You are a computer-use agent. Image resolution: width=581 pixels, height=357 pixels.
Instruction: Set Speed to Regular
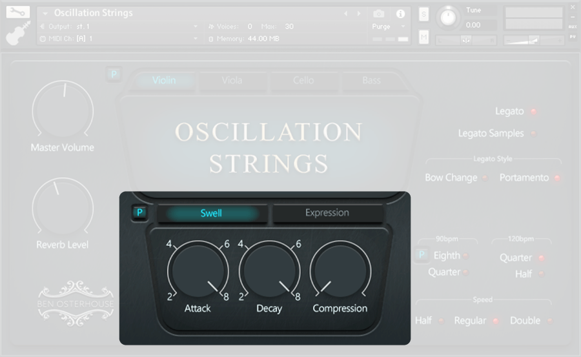pos(495,321)
